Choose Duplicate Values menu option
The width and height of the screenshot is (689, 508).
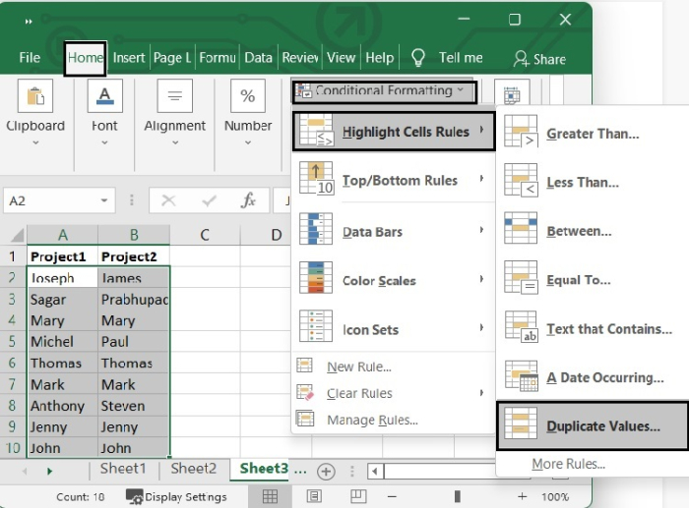(591, 426)
